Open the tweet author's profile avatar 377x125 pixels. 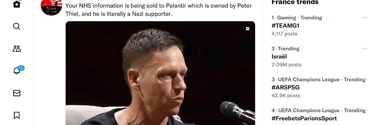(52, 6)
